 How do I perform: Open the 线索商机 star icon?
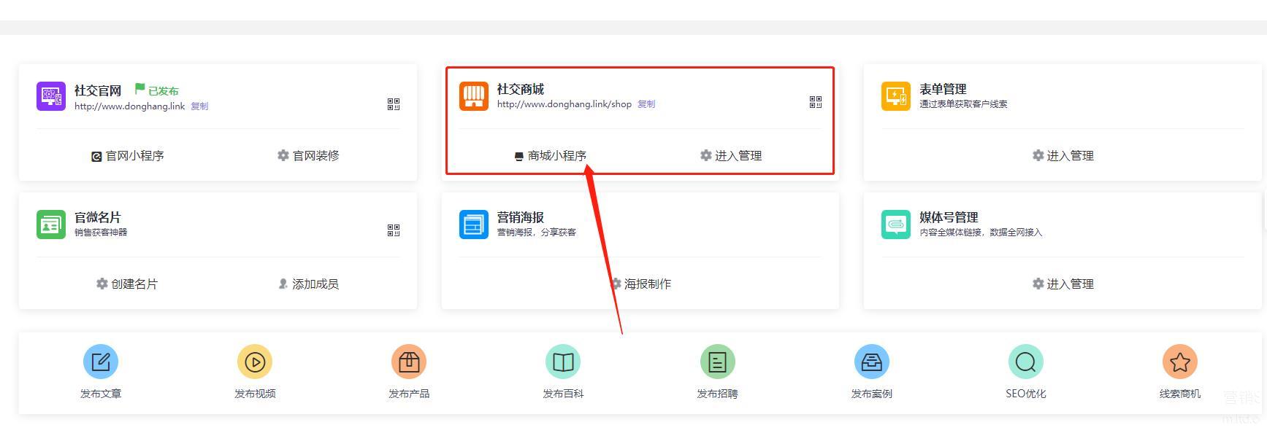pyautogui.click(x=1179, y=362)
